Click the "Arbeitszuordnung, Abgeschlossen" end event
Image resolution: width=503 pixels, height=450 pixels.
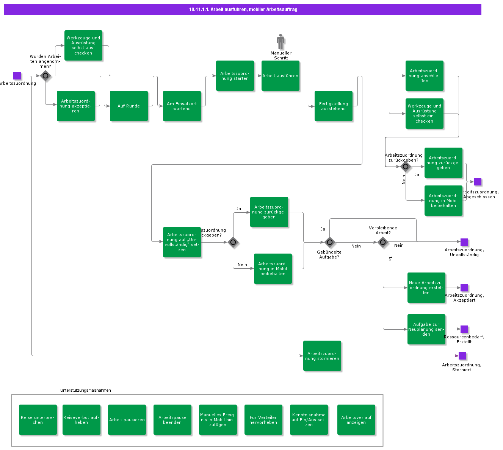478,182
